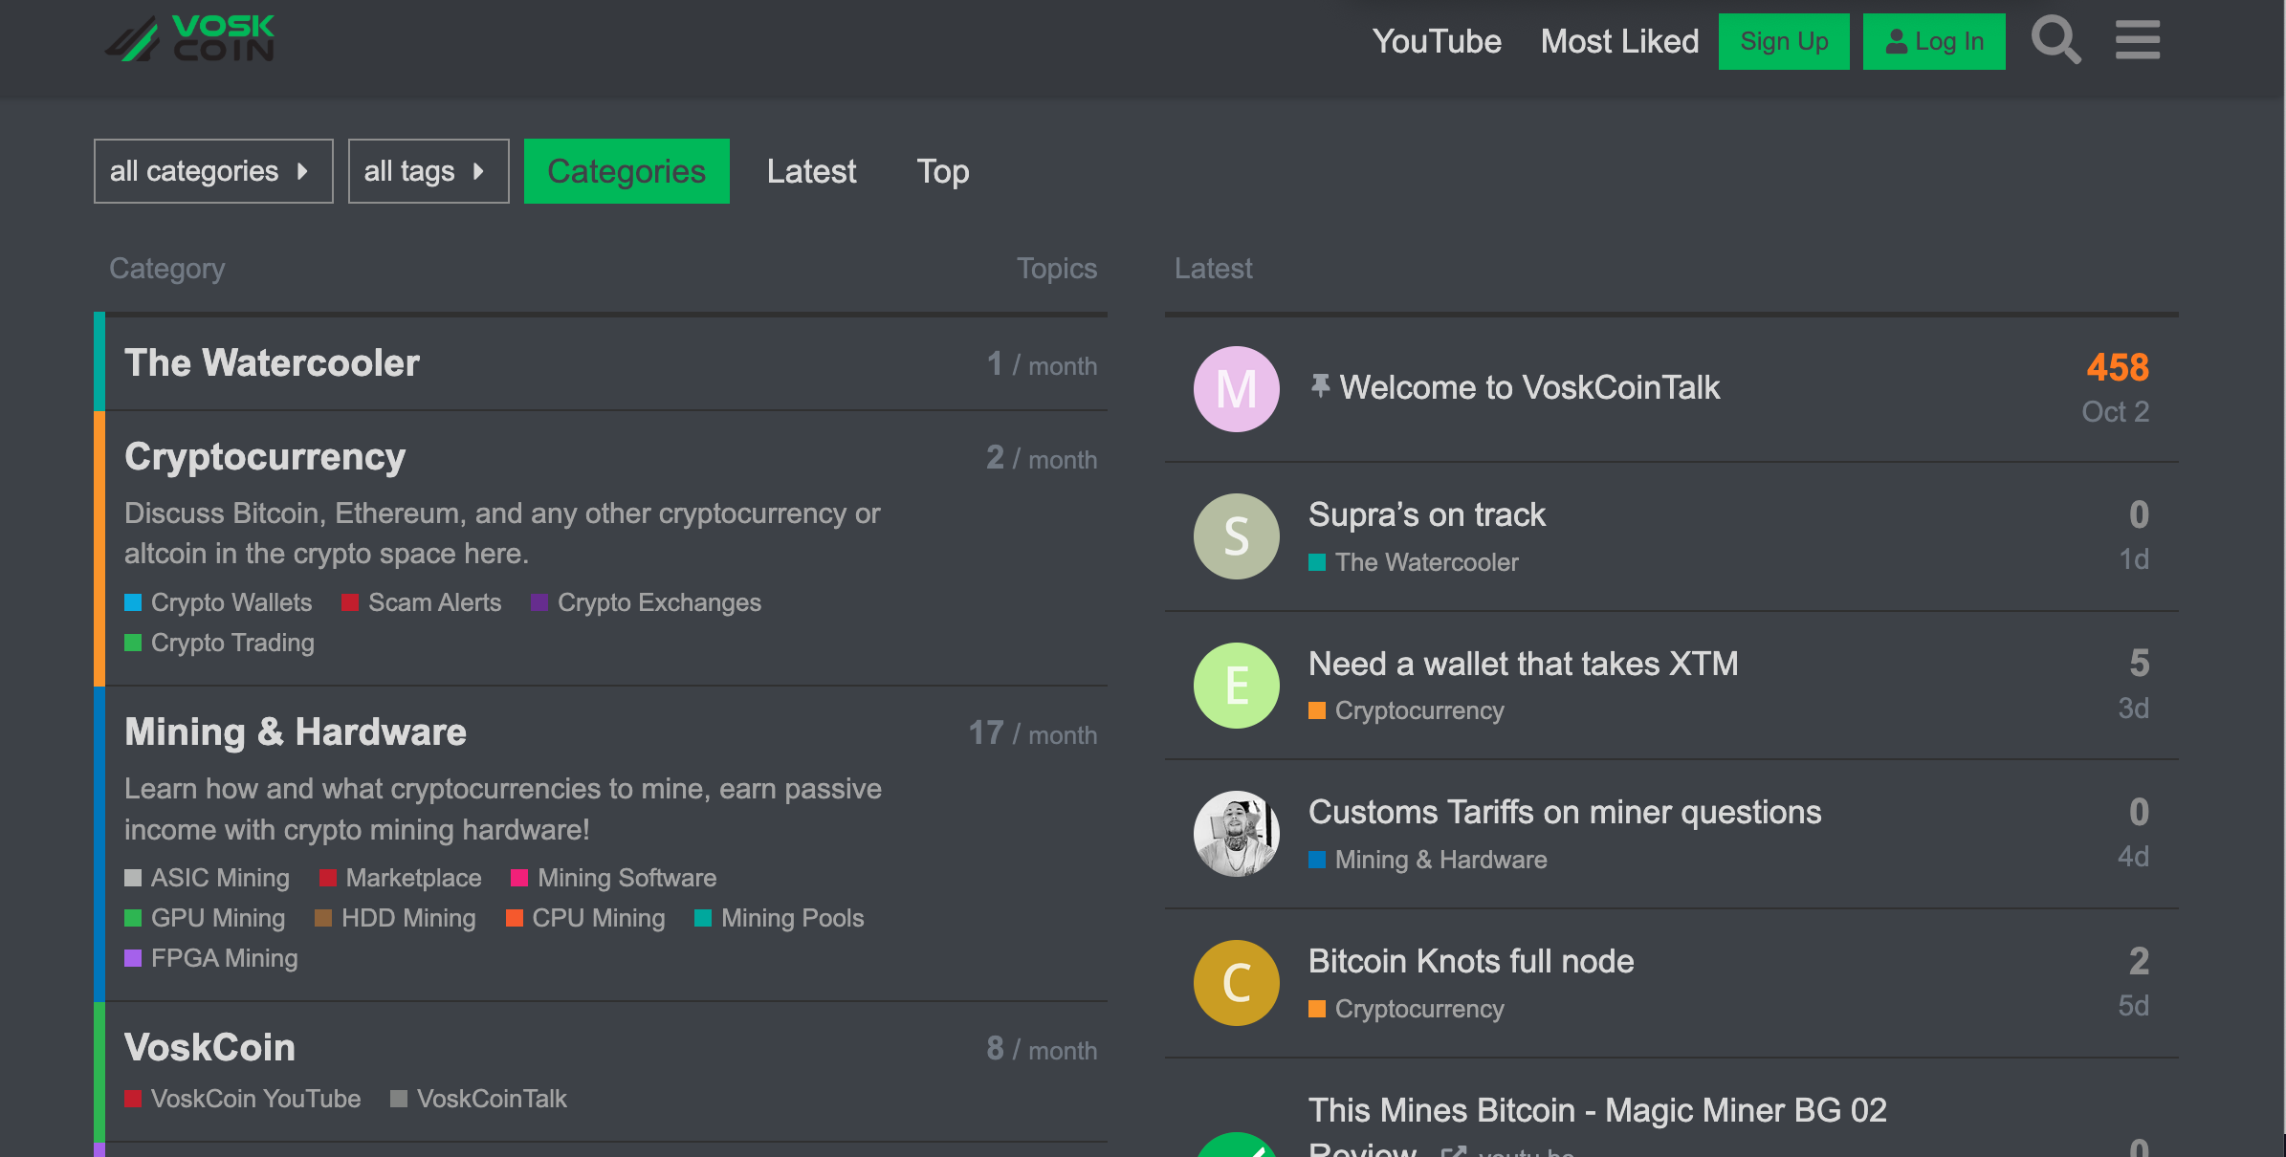This screenshot has height=1157, width=2286.
Task: Select the Categories tab
Action: click(x=626, y=171)
